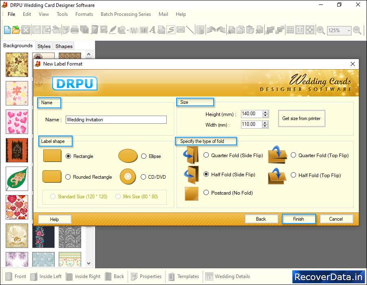Click the Paste clipboard icon
Viewport: 367px width, 285px height.
coord(250,30)
